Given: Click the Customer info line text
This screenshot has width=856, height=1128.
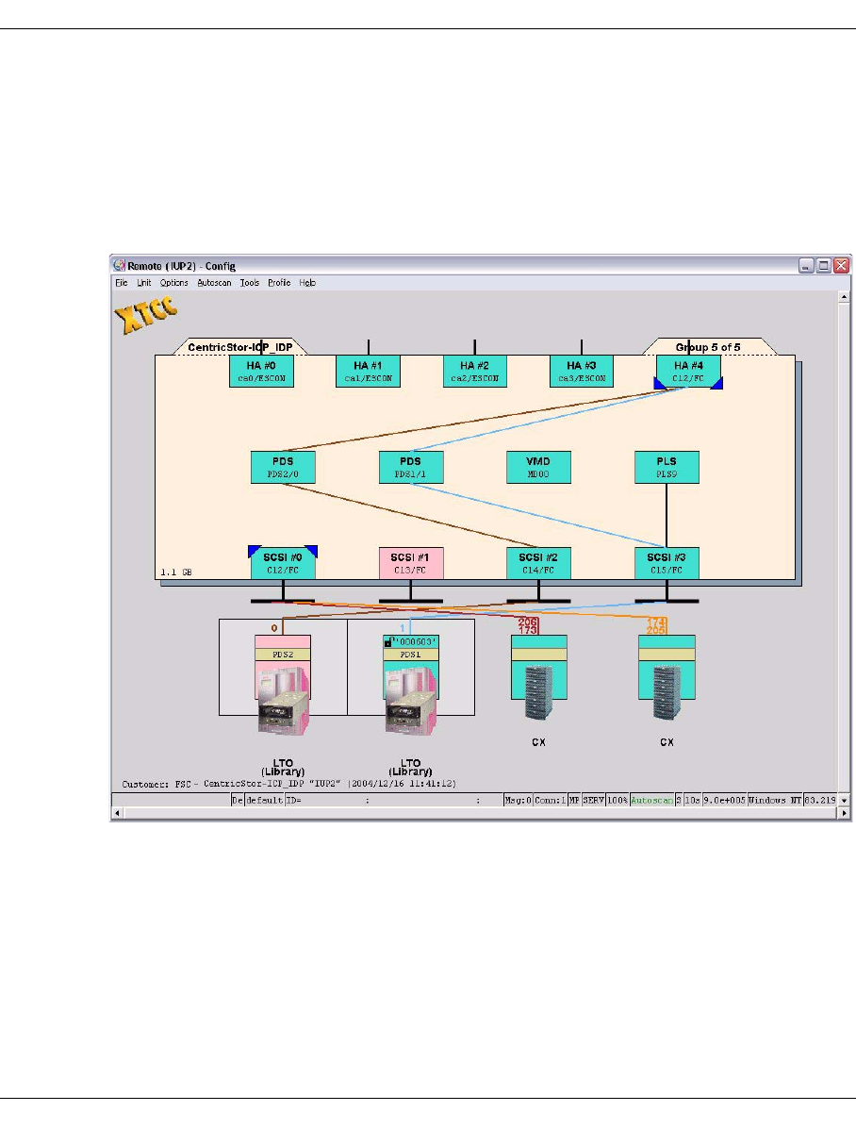Looking at the screenshot, I should (x=288, y=784).
